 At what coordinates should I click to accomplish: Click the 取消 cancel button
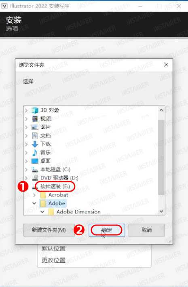[x=147, y=230]
